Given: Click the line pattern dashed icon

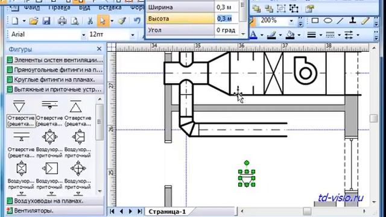Looking at the screenshot, I should pos(330,35).
